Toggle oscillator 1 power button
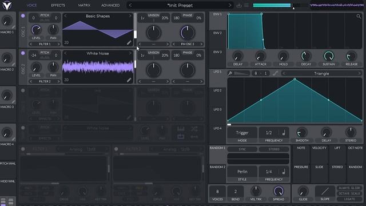Viewport: 366px width, 206px height. (23, 15)
